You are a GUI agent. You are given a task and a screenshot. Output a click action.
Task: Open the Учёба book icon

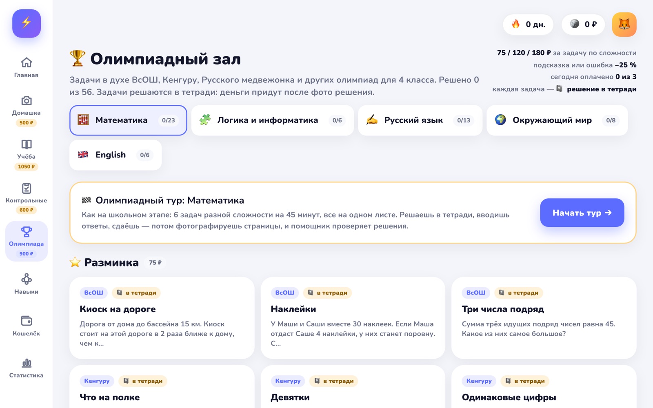pyautogui.click(x=27, y=144)
